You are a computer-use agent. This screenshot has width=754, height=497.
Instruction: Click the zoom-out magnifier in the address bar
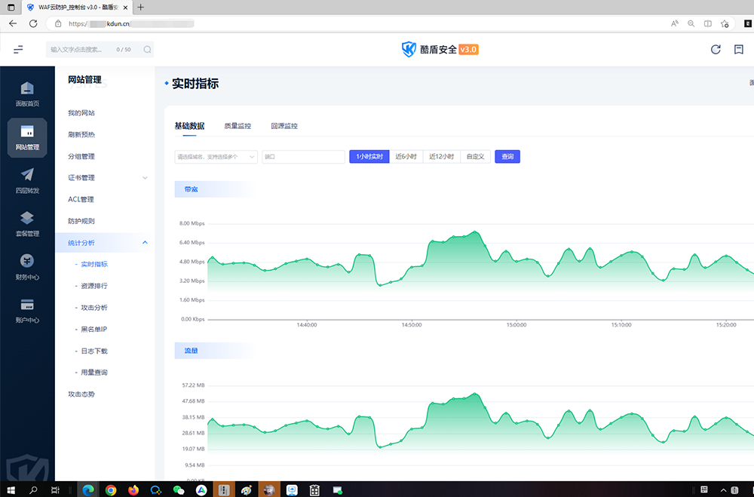click(x=691, y=23)
